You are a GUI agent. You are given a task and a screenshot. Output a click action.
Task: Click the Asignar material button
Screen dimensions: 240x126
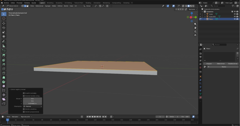[209, 63]
